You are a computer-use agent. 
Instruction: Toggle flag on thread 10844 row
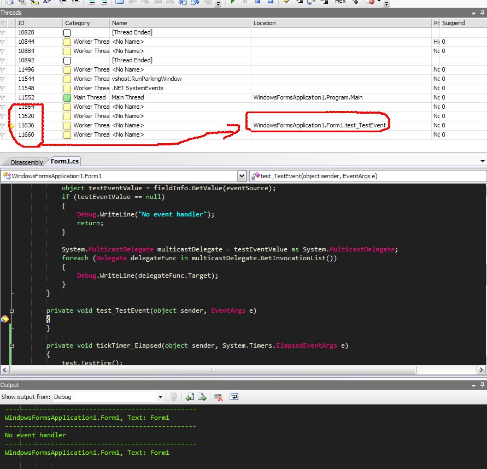[3, 42]
